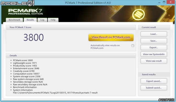176x102 pixels.
Task: Click the Your PCMark 7 Score header
Action: 71,27
